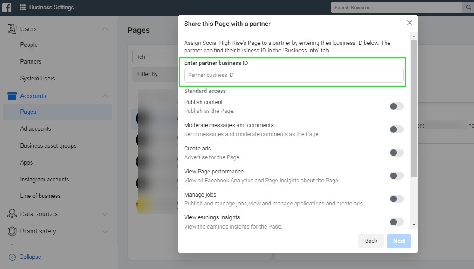Image resolution: width=474 pixels, height=269 pixels.
Task: Open the Business Settings apps grid icon
Action: click(23, 7)
